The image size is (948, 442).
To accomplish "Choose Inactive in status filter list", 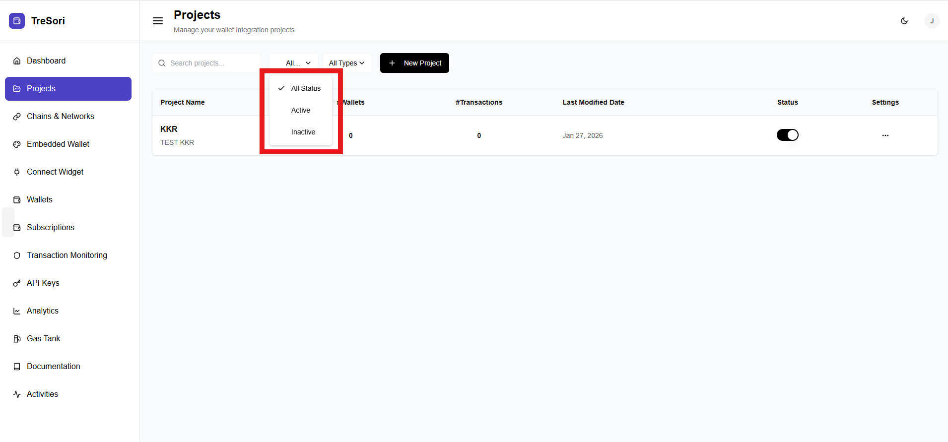I will (x=303, y=132).
